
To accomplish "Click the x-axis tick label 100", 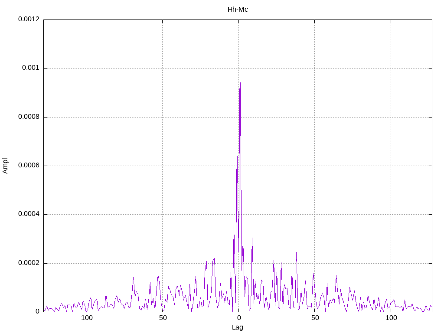I will 391,318.
